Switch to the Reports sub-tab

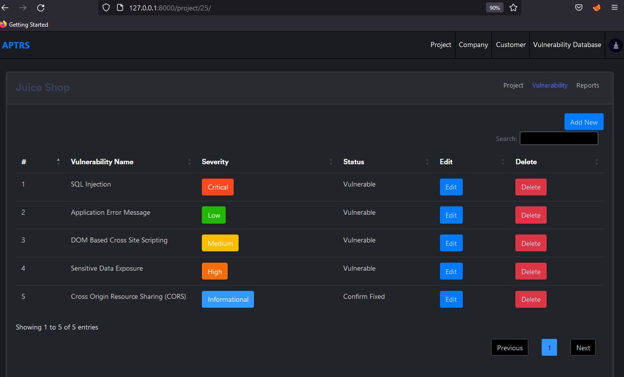[x=588, y=85]
